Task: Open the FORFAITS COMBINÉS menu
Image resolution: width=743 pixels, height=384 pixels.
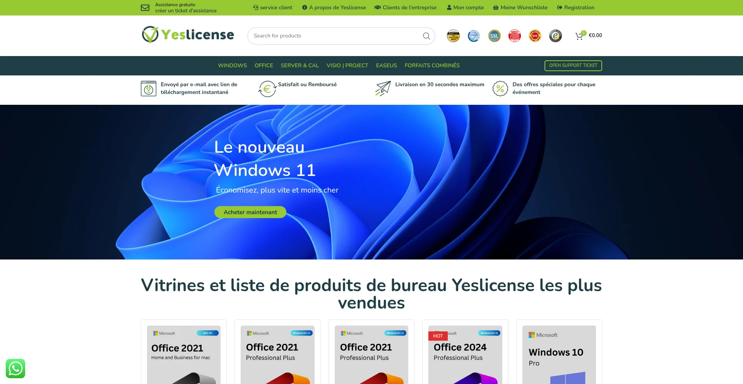Action: 432,65
